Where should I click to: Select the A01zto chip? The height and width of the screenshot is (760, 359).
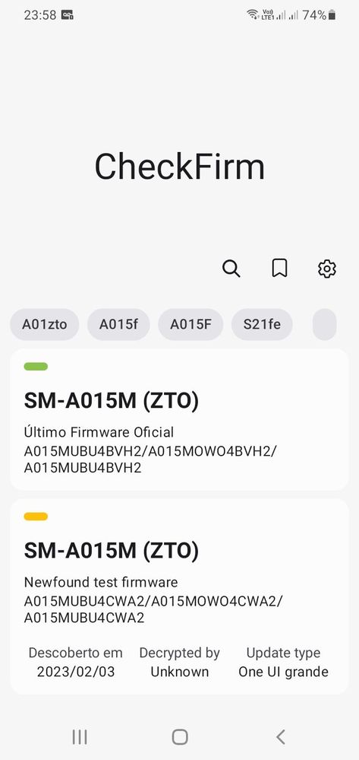[45, 324]
